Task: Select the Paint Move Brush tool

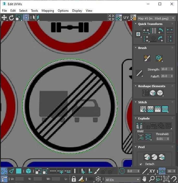Action: pyautogui.click(x=147, y=58)
